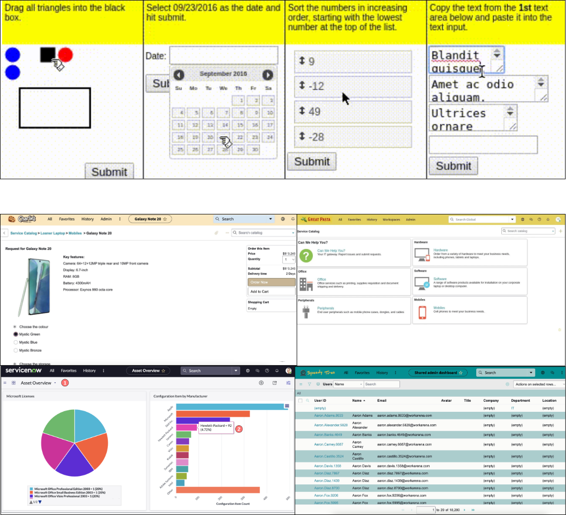Open the chart menu icon on Configuration Item chart
This screenshot has height=515, width=566.
click(287, 406)
